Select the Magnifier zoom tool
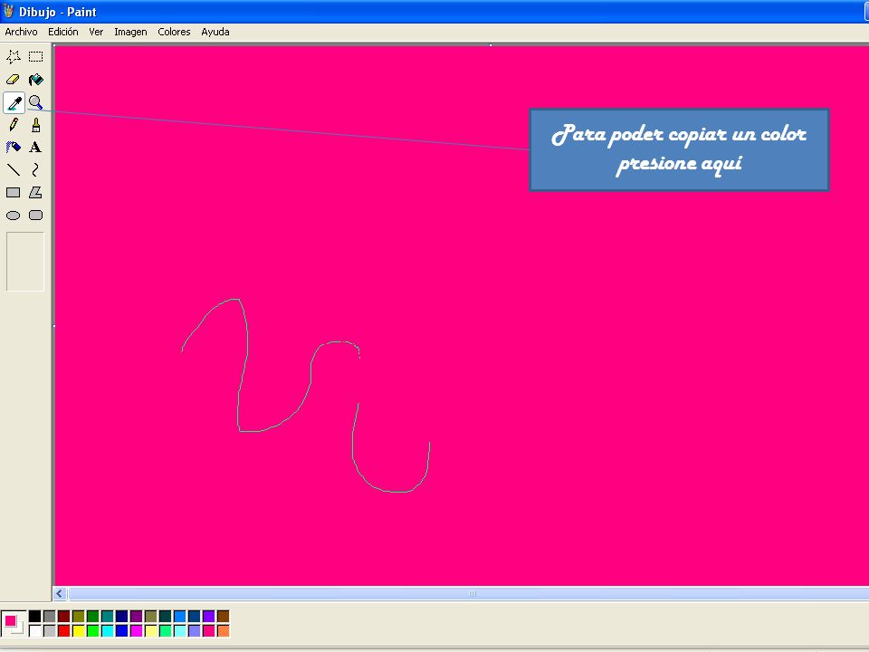The width and height of the screenshot is (869, 652). (x=36, y=102)
